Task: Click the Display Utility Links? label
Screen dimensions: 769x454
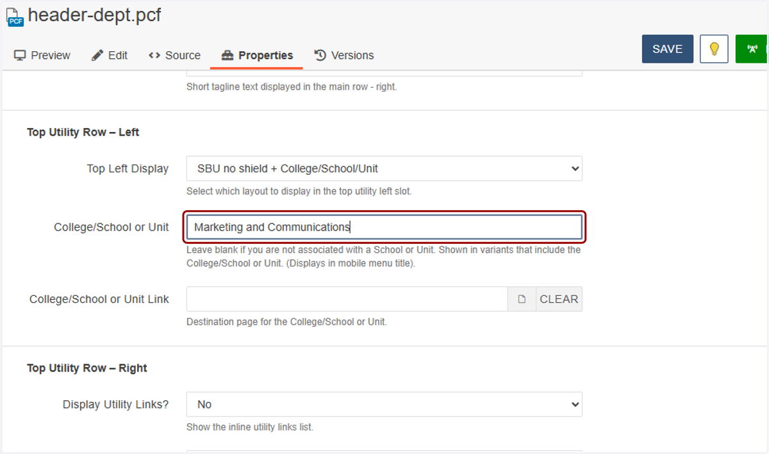Action: coord(116,405)
